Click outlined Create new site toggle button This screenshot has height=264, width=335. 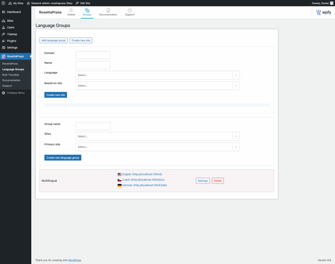[81, 40]
